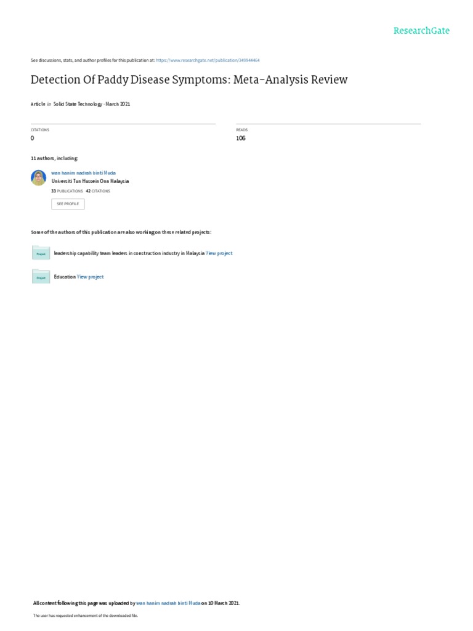Screen dimensions: 473x631
Task: Click the leadership capability project folder icon
Action: [41, 253]
